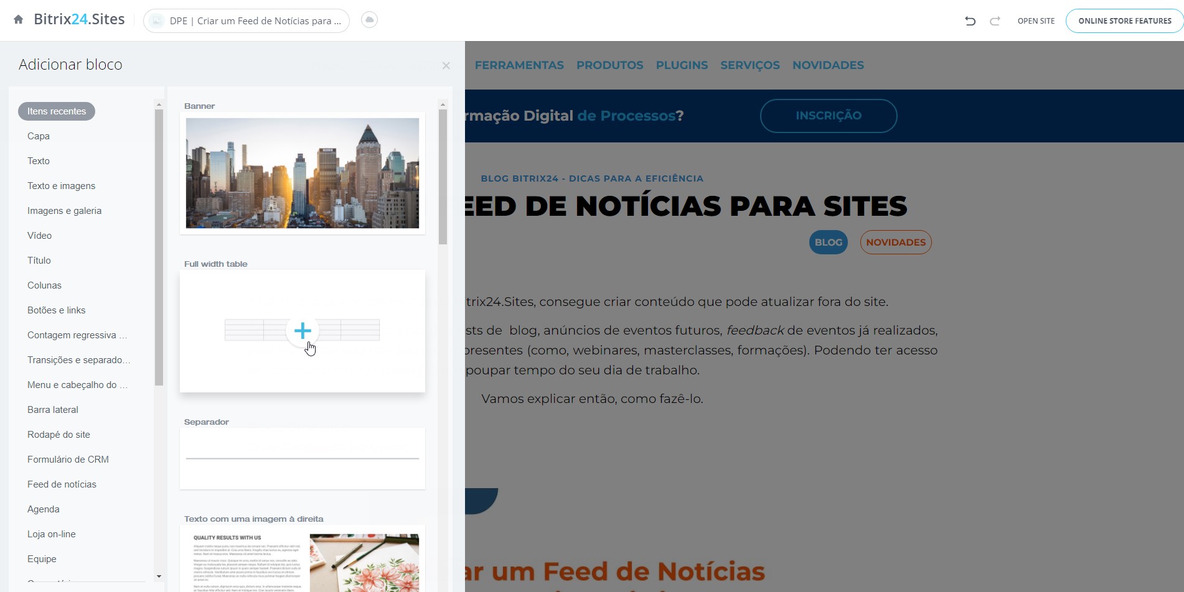This screenshot has width=1184, height=592.
Task: Click block list scrollbar up arrow
Action: tap(443, 104)
